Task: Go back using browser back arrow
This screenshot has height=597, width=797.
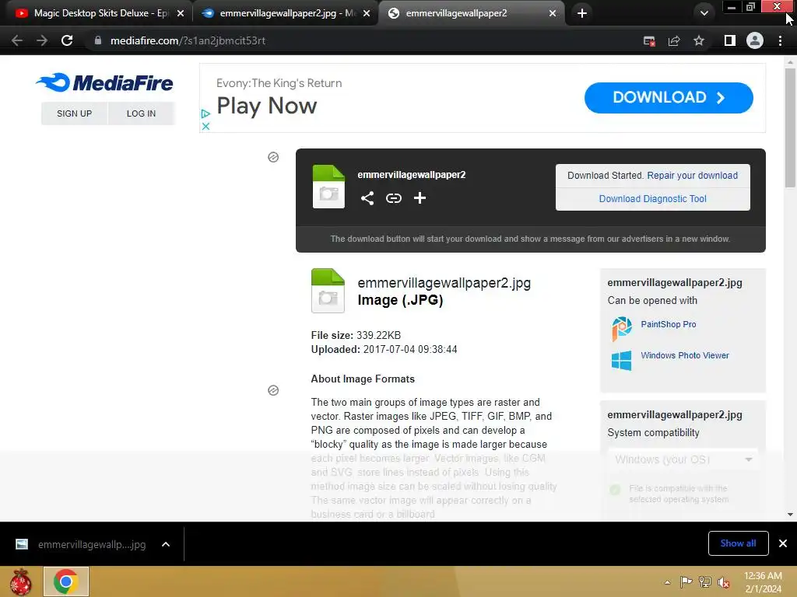Action: tap(17, 40)
